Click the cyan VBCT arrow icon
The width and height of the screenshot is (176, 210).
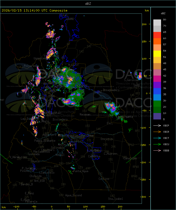pos(157,138)
